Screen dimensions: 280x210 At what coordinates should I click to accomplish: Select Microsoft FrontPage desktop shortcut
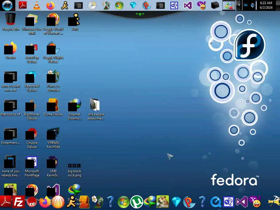point(32,167)
